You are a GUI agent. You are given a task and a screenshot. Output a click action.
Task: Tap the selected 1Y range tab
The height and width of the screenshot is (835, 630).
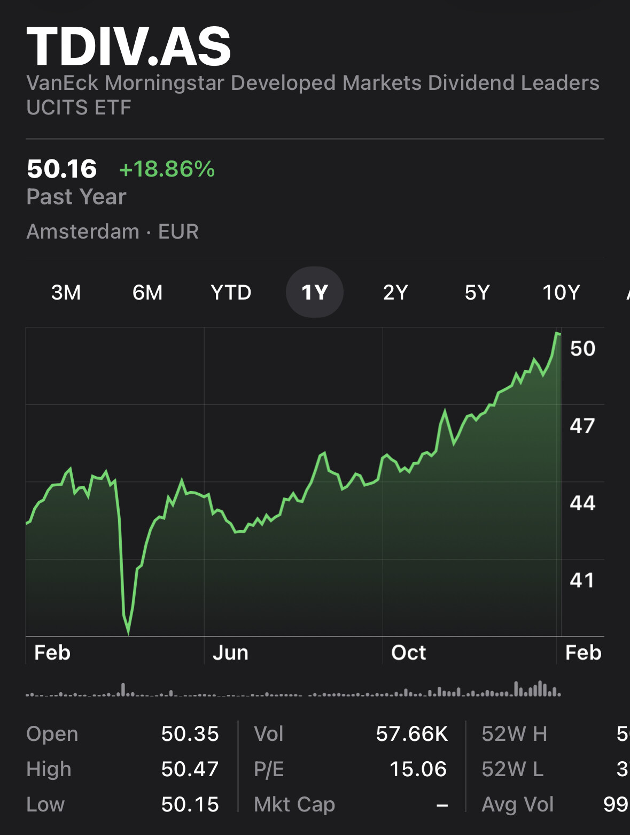(315, 293)
